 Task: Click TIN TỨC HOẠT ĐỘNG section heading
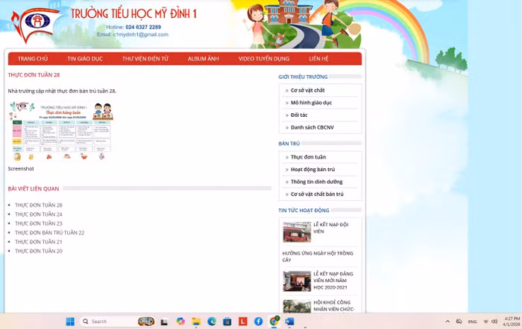[x=304, y=211]
